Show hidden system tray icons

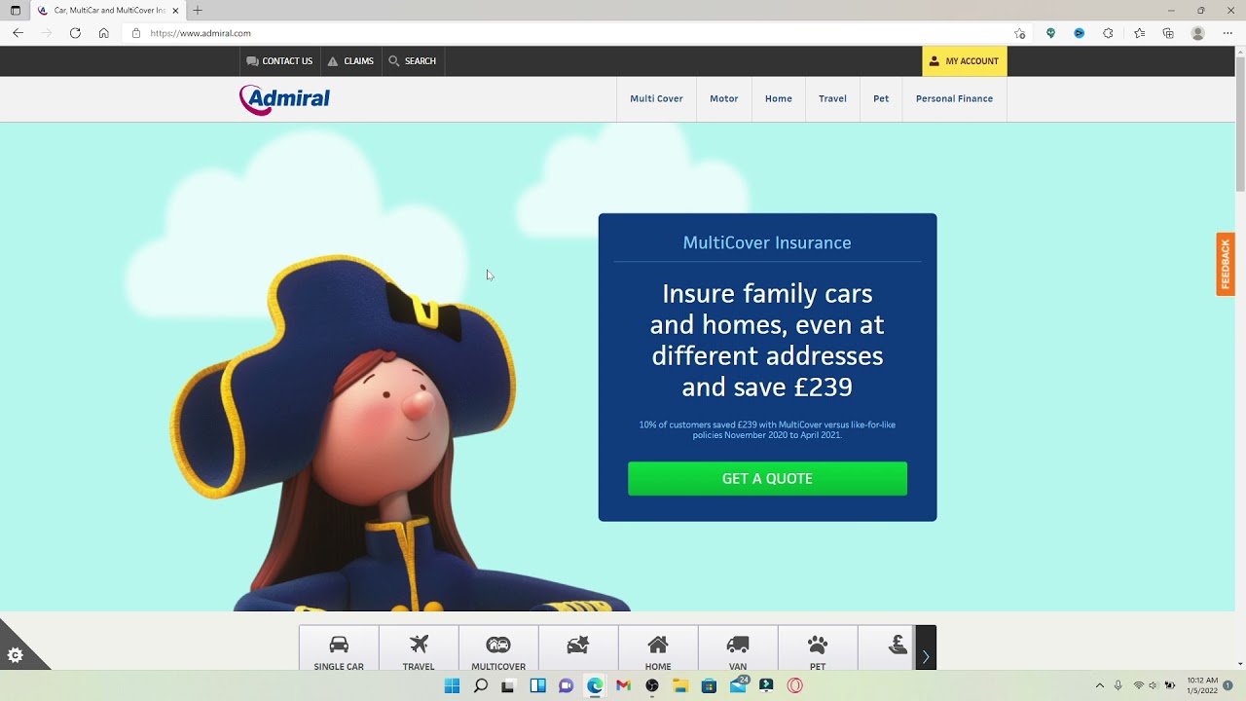coord(1100,685)
